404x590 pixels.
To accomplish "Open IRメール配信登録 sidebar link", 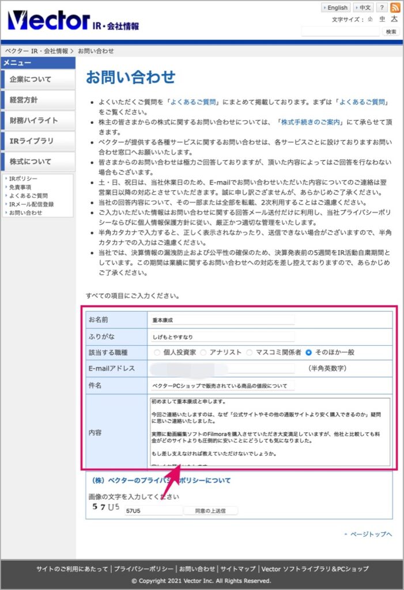I will [x=31, y=204].
